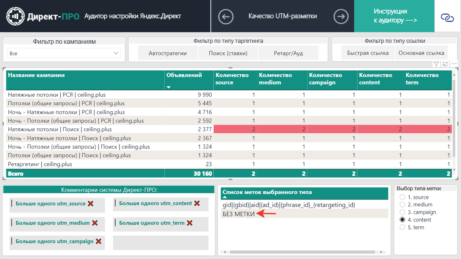This screenshot has width=461, height=259.
Task: Click the tag list horizontal scrollbar
Action: [x=302, y=252]
